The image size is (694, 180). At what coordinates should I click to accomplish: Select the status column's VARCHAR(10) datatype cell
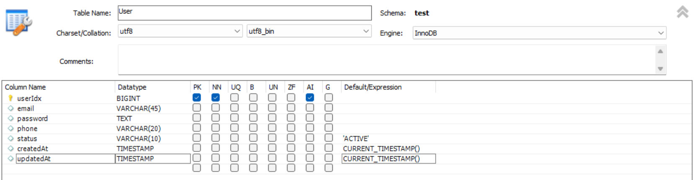pyautogui.click(x=139, y=139)
